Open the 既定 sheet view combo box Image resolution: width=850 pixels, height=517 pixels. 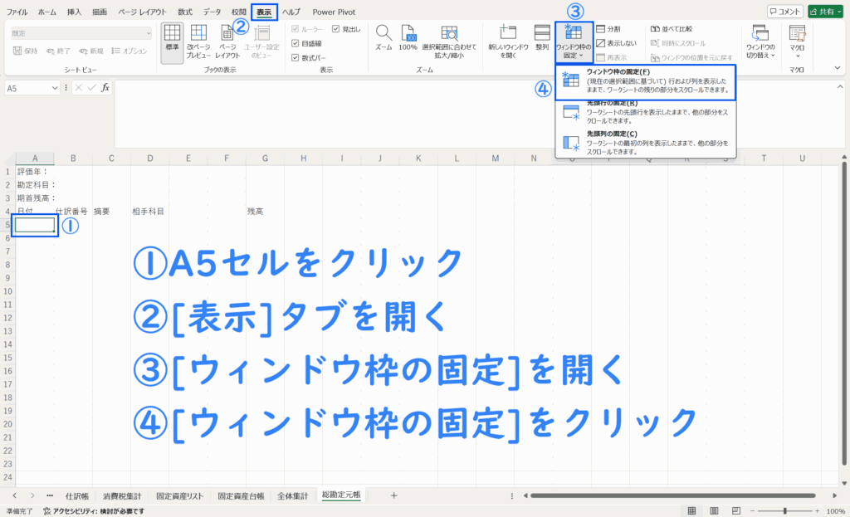click(81, 33)
